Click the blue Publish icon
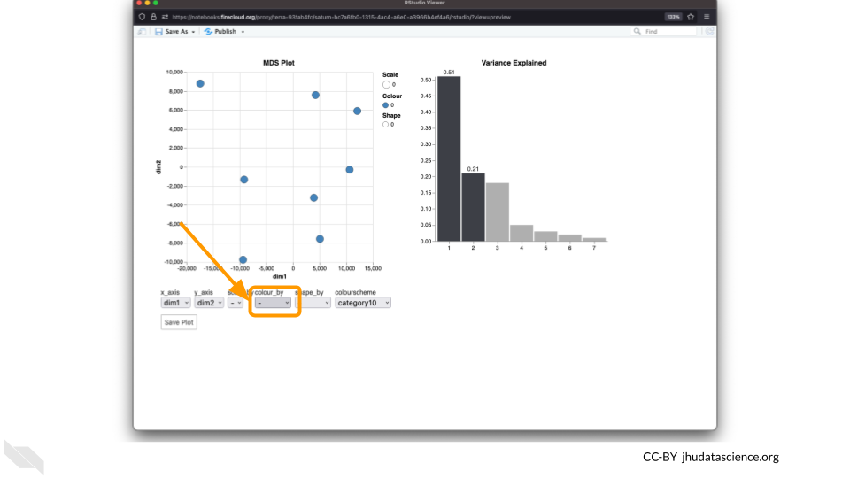 click(208, 32)
